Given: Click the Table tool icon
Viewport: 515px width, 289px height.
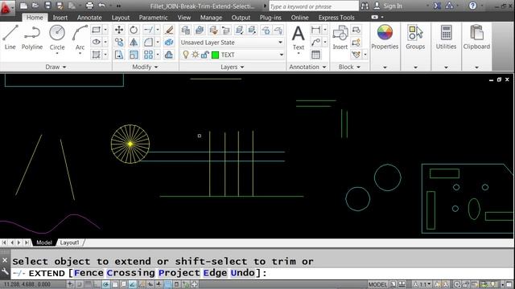Looking at the screenshot, I should [x=315, y=55].
